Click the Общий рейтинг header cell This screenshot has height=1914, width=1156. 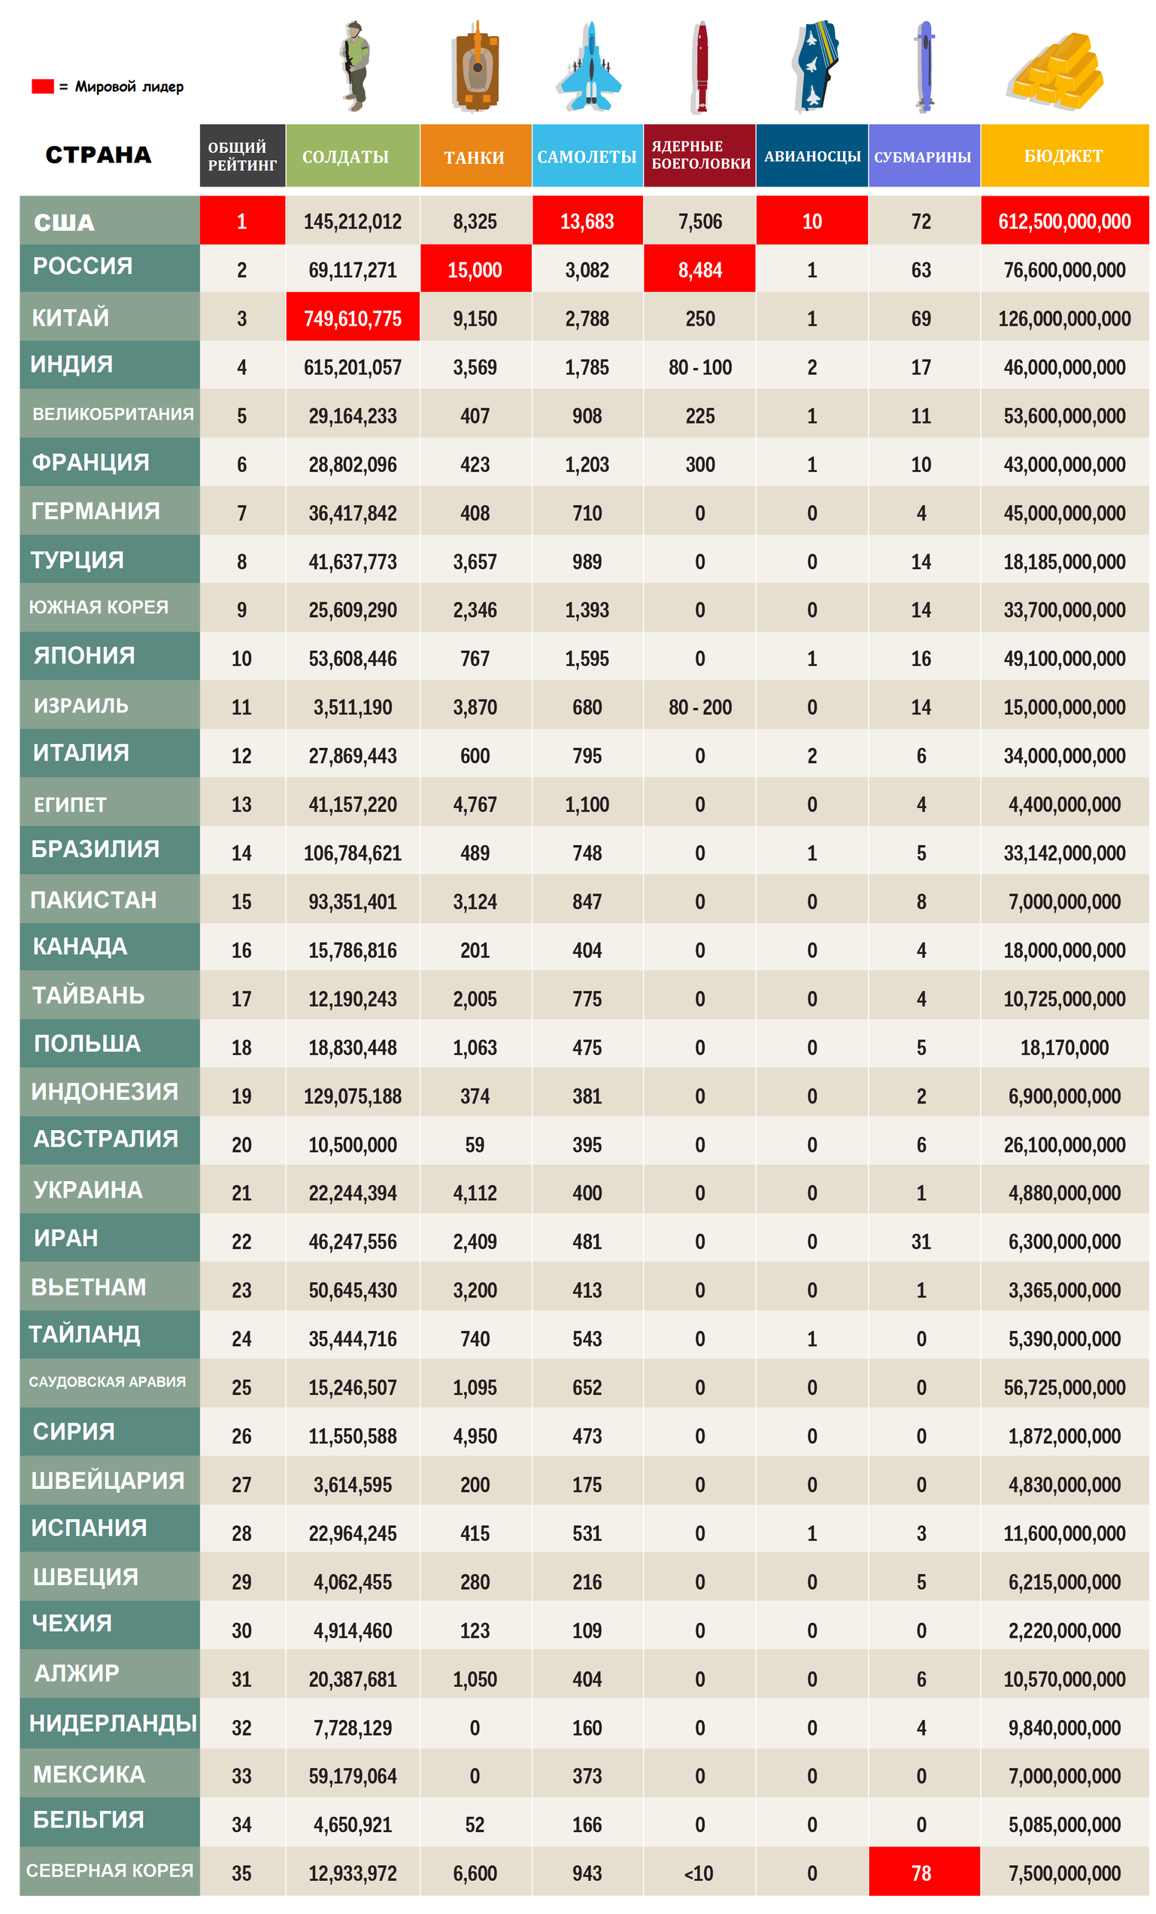[x=242, y=155]
